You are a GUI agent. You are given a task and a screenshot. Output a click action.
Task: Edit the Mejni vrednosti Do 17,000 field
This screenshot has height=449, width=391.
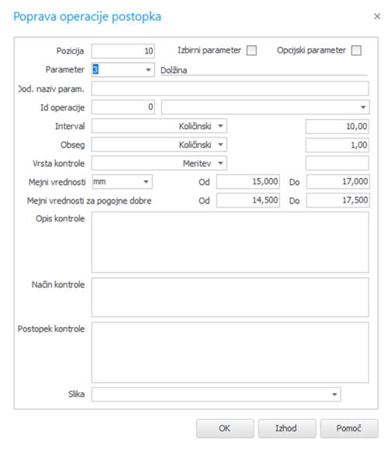[337, 182]
